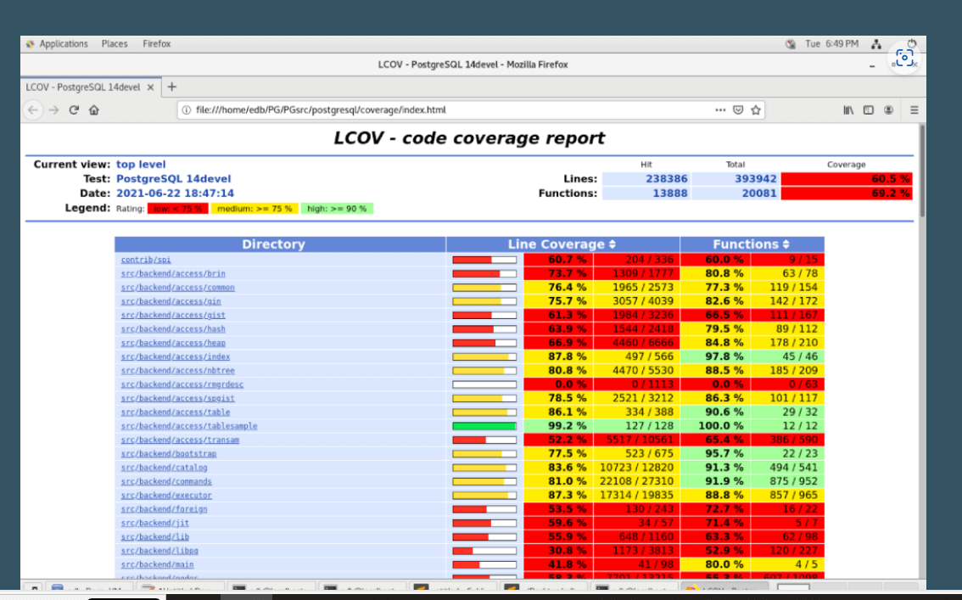
Task: Sort table by Line Coverage column
Action: pyautogui.click(x=562, y=244)
